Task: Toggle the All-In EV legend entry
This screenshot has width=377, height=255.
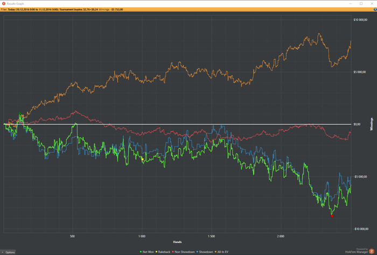Action: (x=221, y=252)
